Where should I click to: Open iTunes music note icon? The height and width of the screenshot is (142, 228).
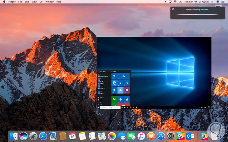[141, 136]
